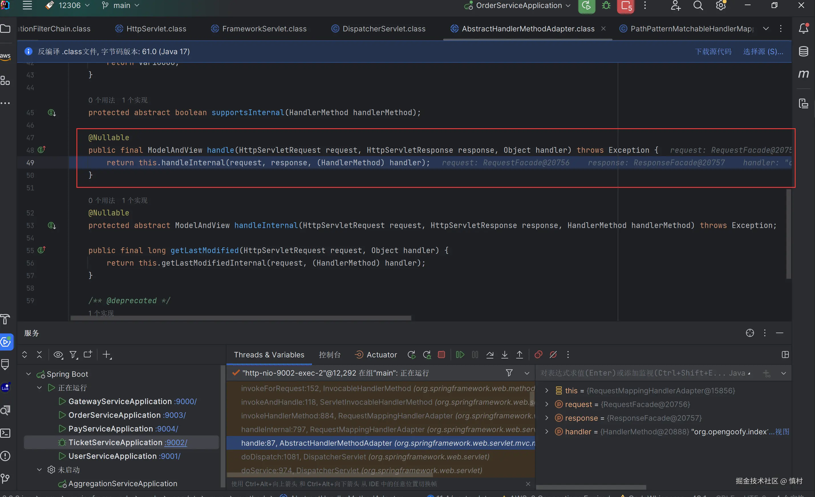This screenshot has width=815, height=497.
Task: Click the Notifications bell icon
Action: 803,29
